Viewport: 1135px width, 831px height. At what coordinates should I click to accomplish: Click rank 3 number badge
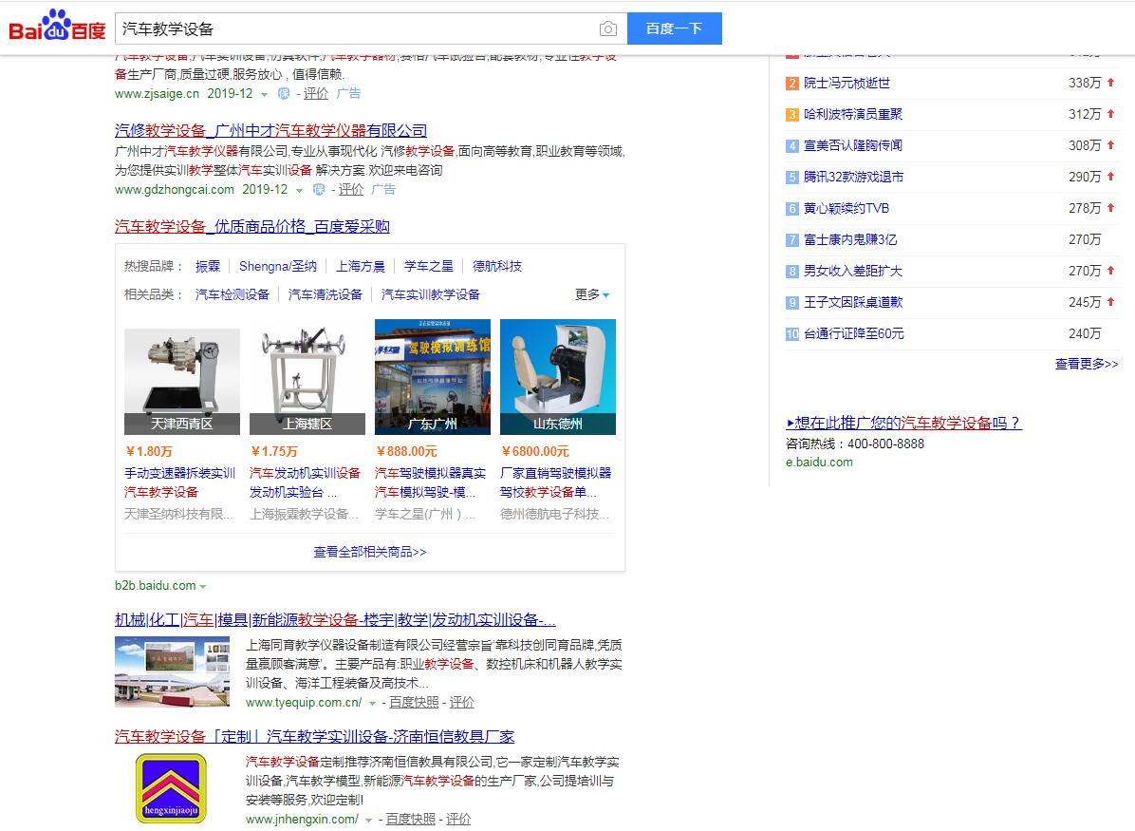(x=791, y=115)
